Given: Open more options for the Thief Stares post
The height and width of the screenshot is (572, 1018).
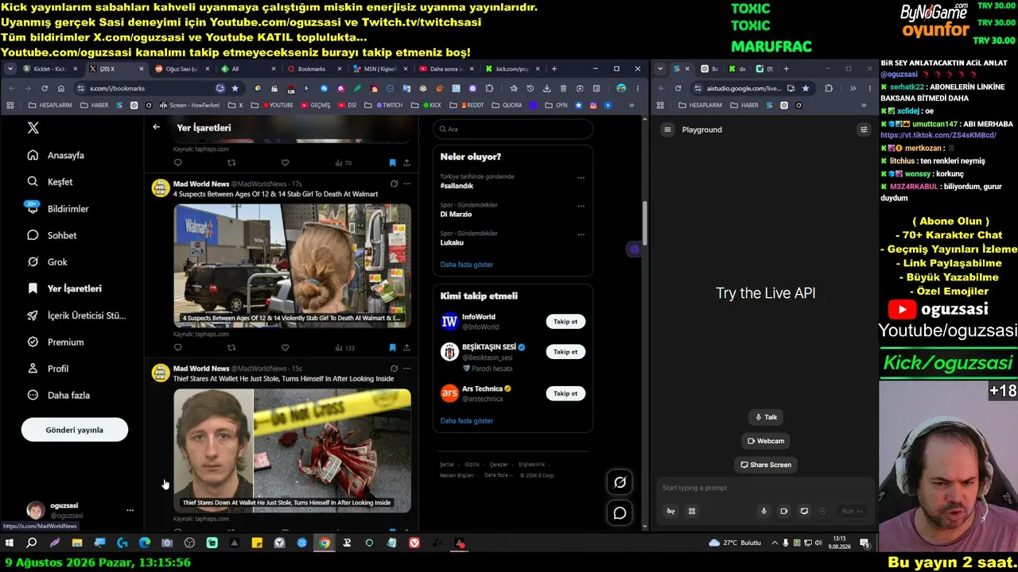Looking at the screenshot, I should 406,369.
